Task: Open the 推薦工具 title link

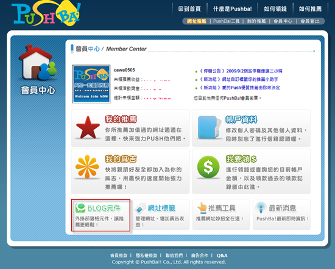Action: click(222, 208)
